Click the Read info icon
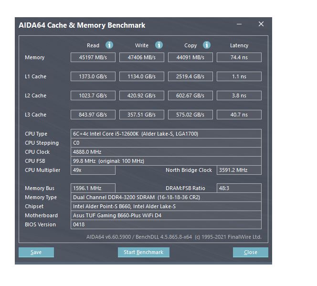This screenshot has width=317, height=286. click(109, 45)
